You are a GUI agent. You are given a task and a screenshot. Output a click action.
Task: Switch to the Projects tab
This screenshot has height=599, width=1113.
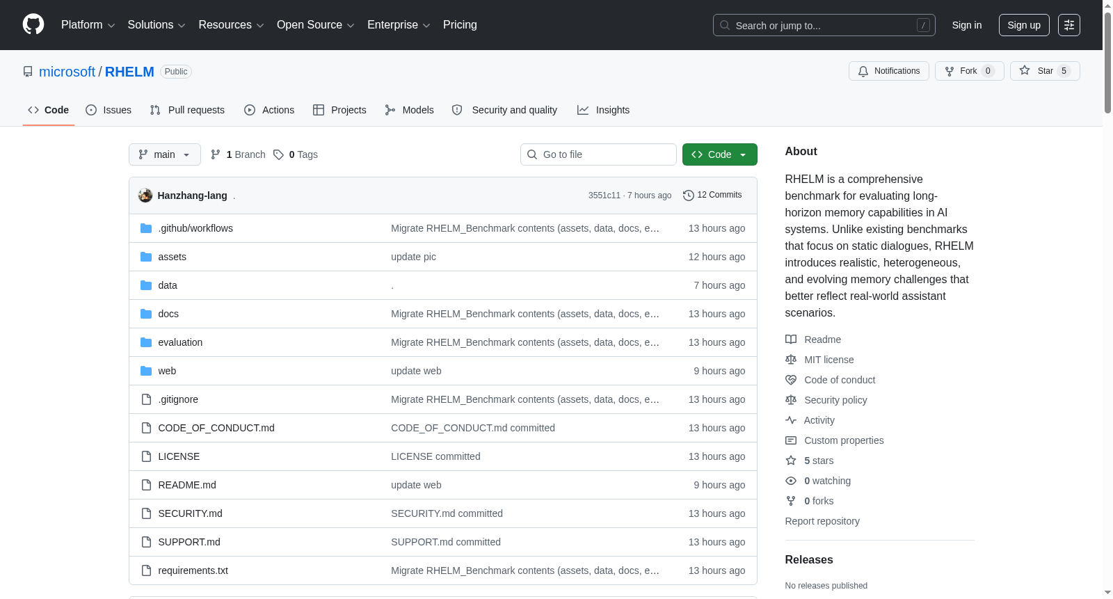[x=339, y=110]
